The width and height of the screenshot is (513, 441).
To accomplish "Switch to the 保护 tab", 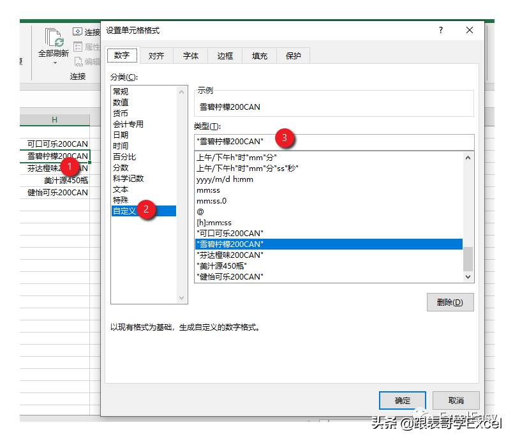I will [293, 56].
